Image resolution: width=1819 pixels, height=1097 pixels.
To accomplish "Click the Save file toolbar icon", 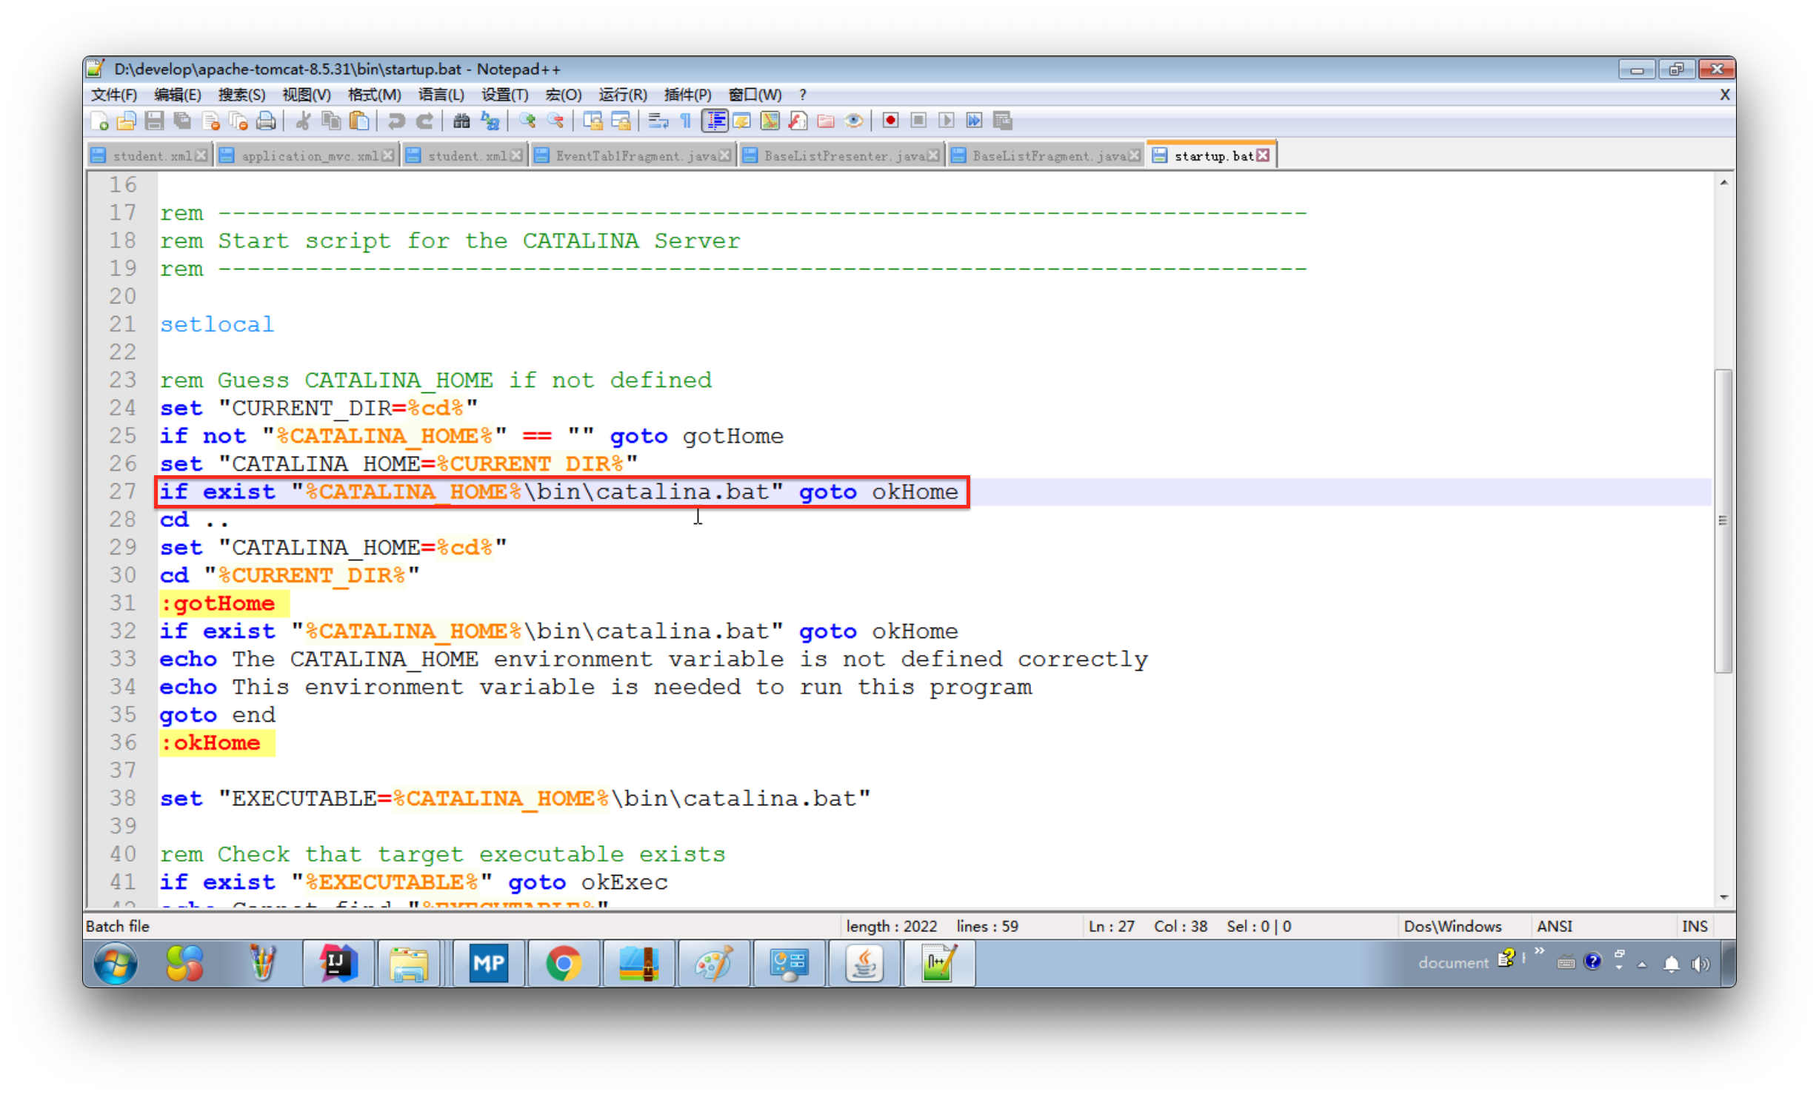I will click(154, 121).
